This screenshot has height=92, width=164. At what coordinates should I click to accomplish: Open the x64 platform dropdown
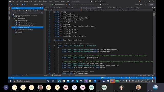tap(46, 5)
